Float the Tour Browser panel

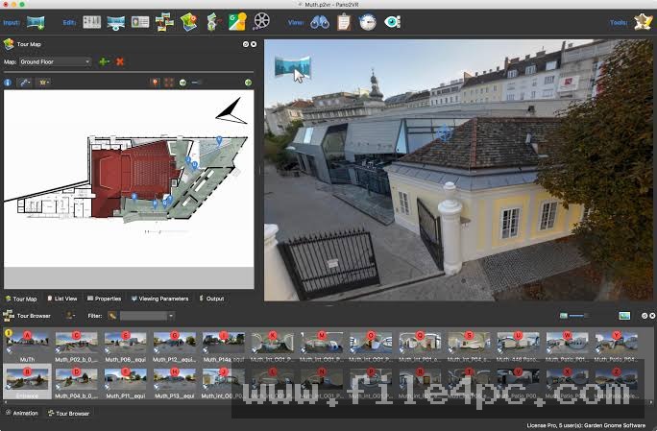tap(645, 316)
